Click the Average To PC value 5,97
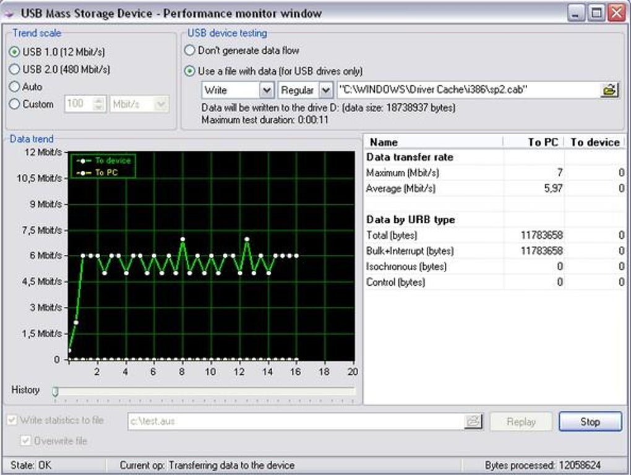This screenshot has width=631, height=475. click(x=553, y=189)
